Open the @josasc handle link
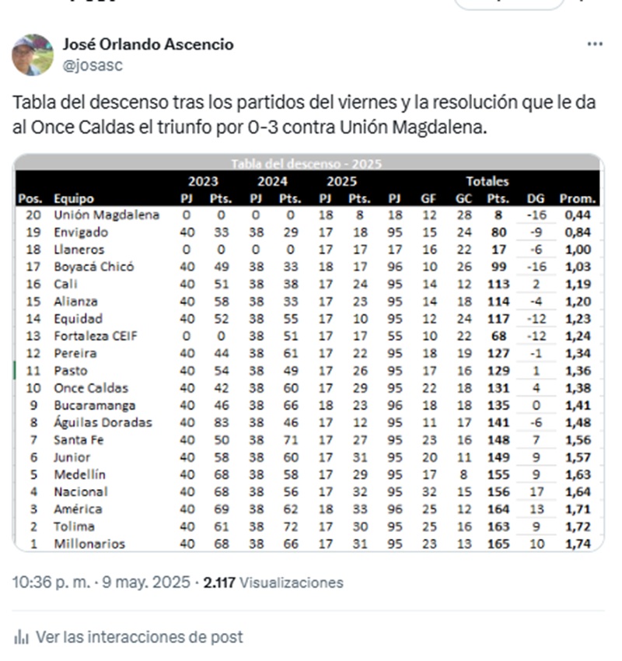Image resolution: width=622 pixels, height=661 pixels. pyautogui.click(x=93, y=65)
